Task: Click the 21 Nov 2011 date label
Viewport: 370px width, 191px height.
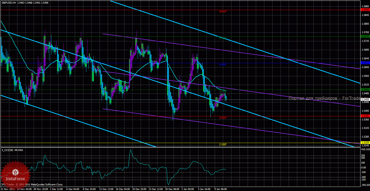Action: coord(7,189)
